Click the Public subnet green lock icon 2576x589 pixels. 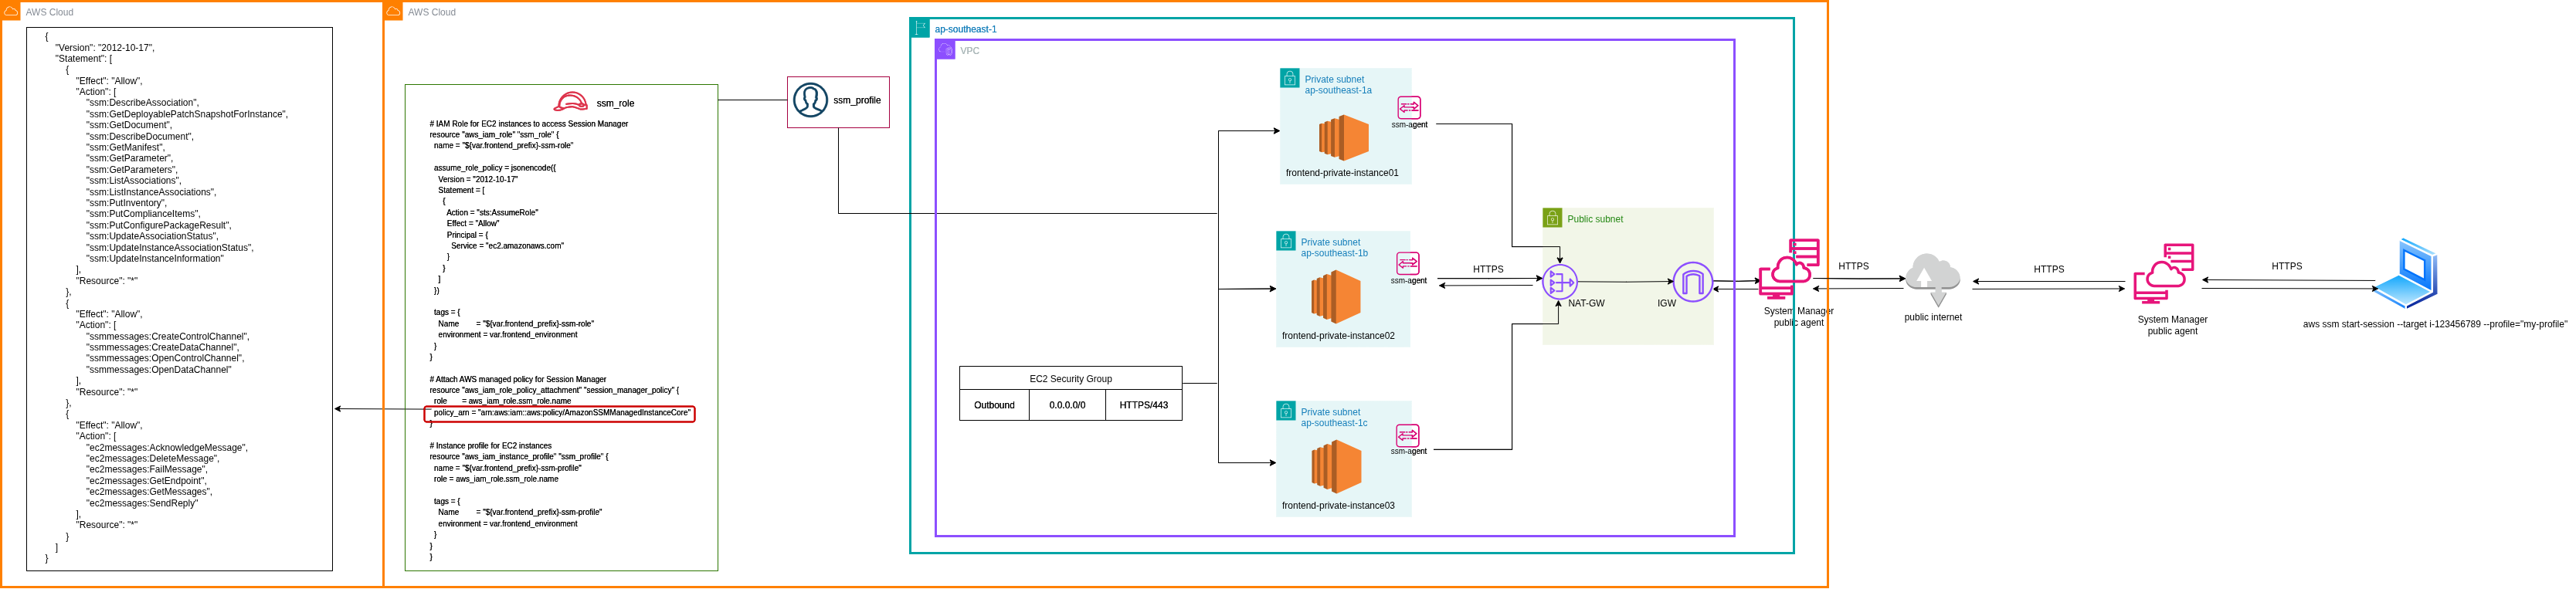(1553, 218)
